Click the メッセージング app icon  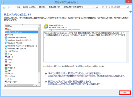(6, 82)
